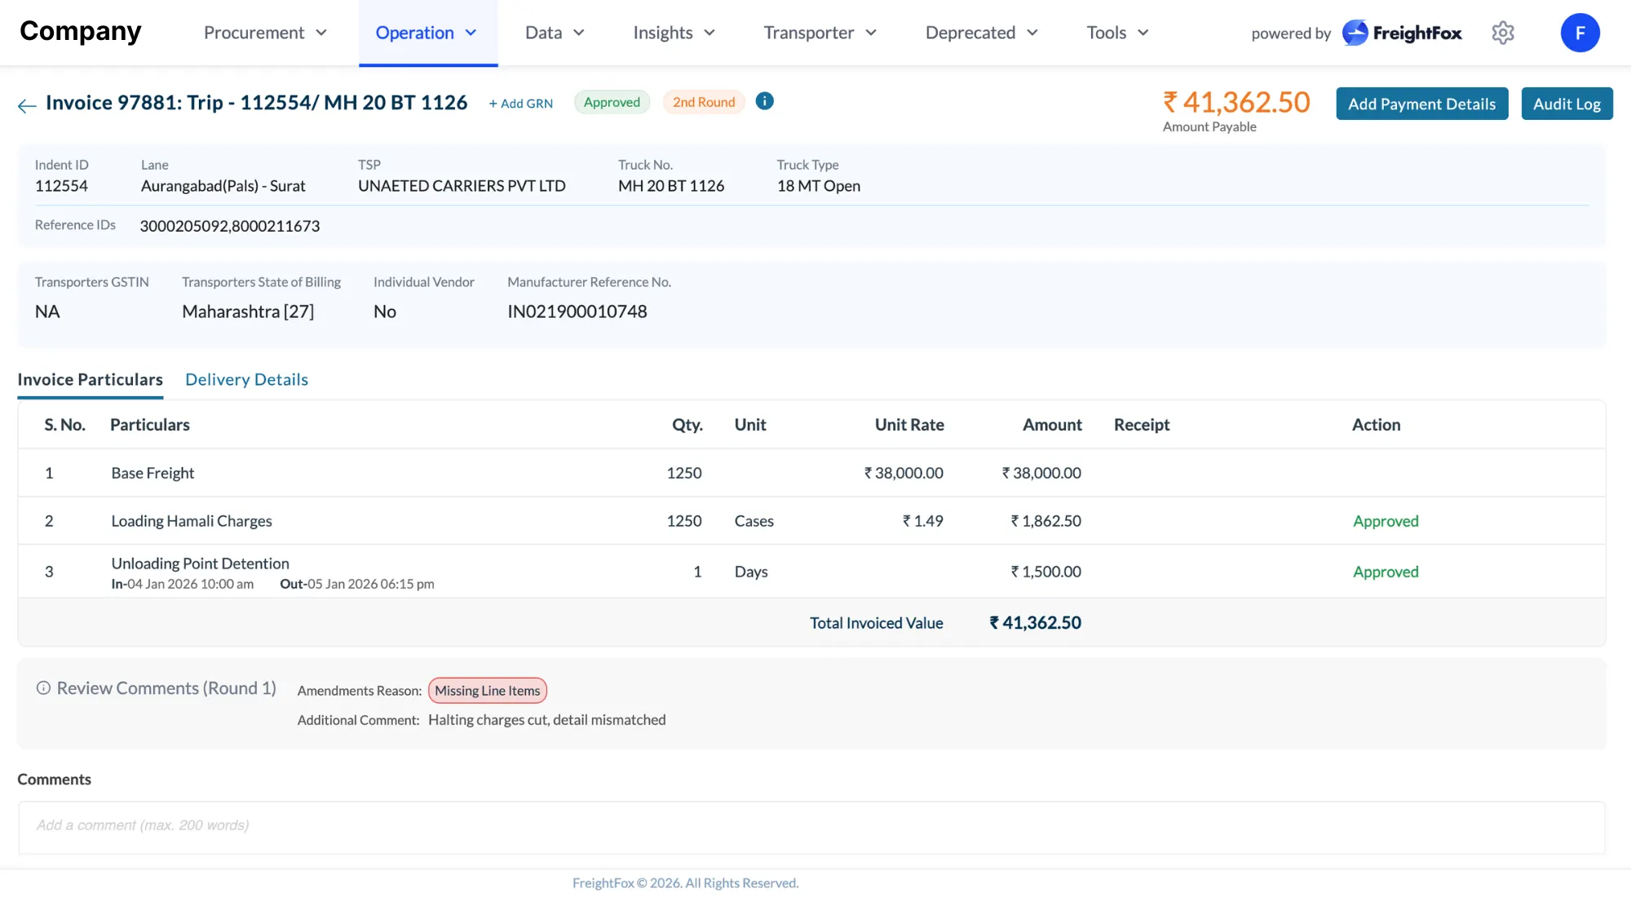
Task: Select the Base Freight row label
Action: click(152, 473)
